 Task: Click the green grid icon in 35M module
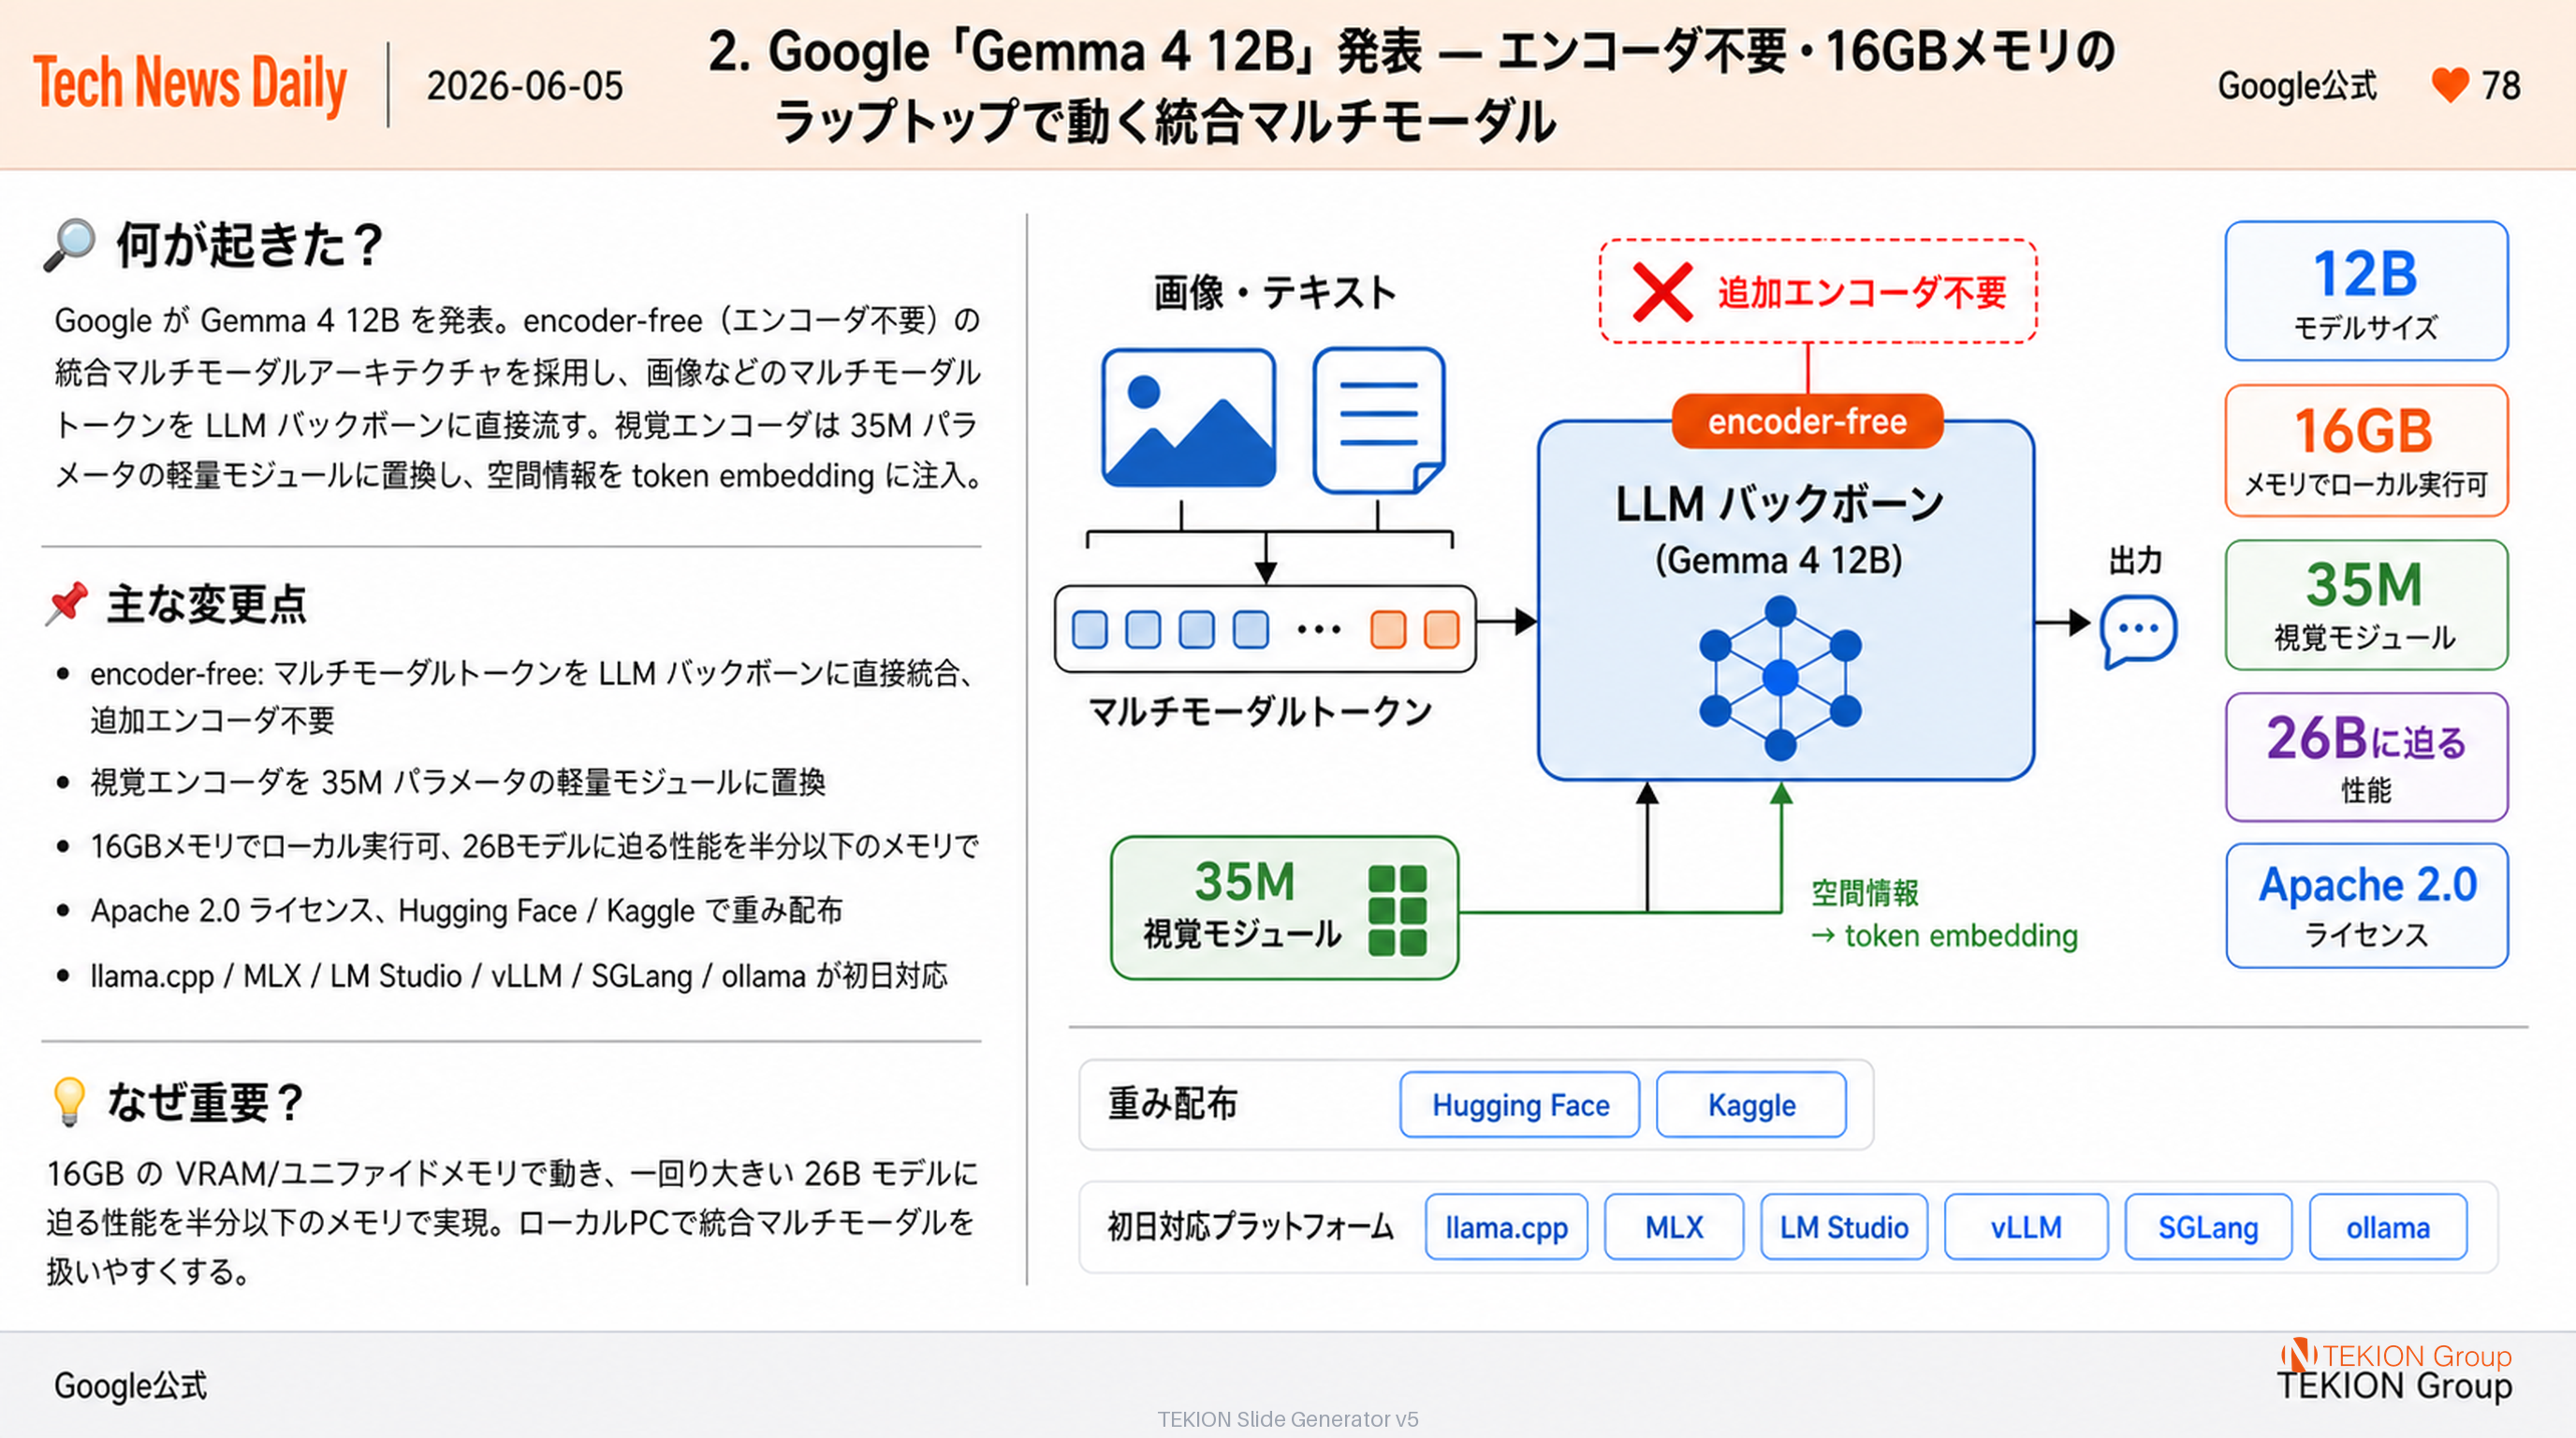pyautogui.click(x=1397, y=910)
